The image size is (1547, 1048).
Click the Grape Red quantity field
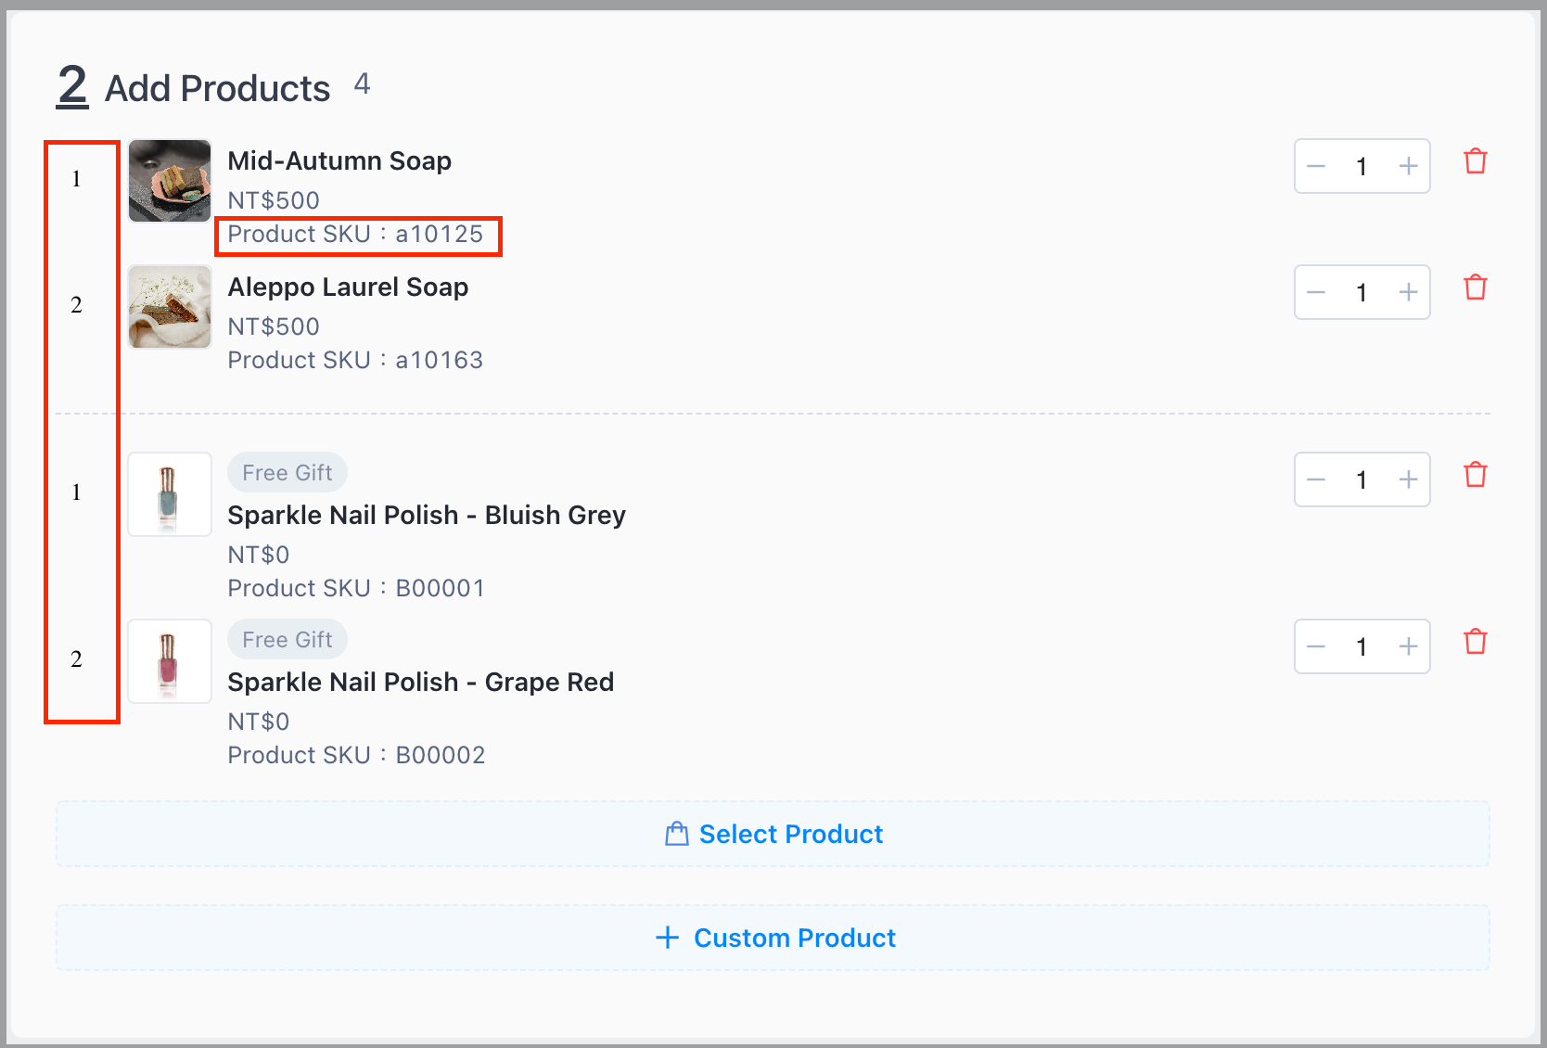tap(1362, 646)
